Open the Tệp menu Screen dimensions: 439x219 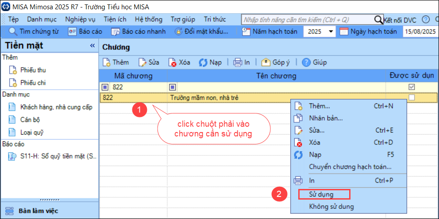point(13,19)
